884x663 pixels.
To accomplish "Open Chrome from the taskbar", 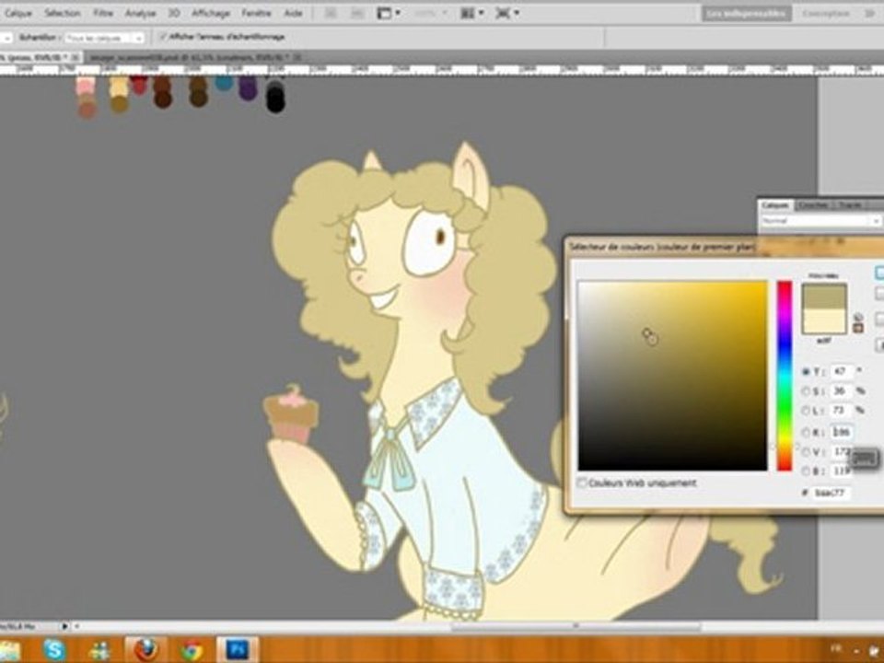I will click(192, 650).
